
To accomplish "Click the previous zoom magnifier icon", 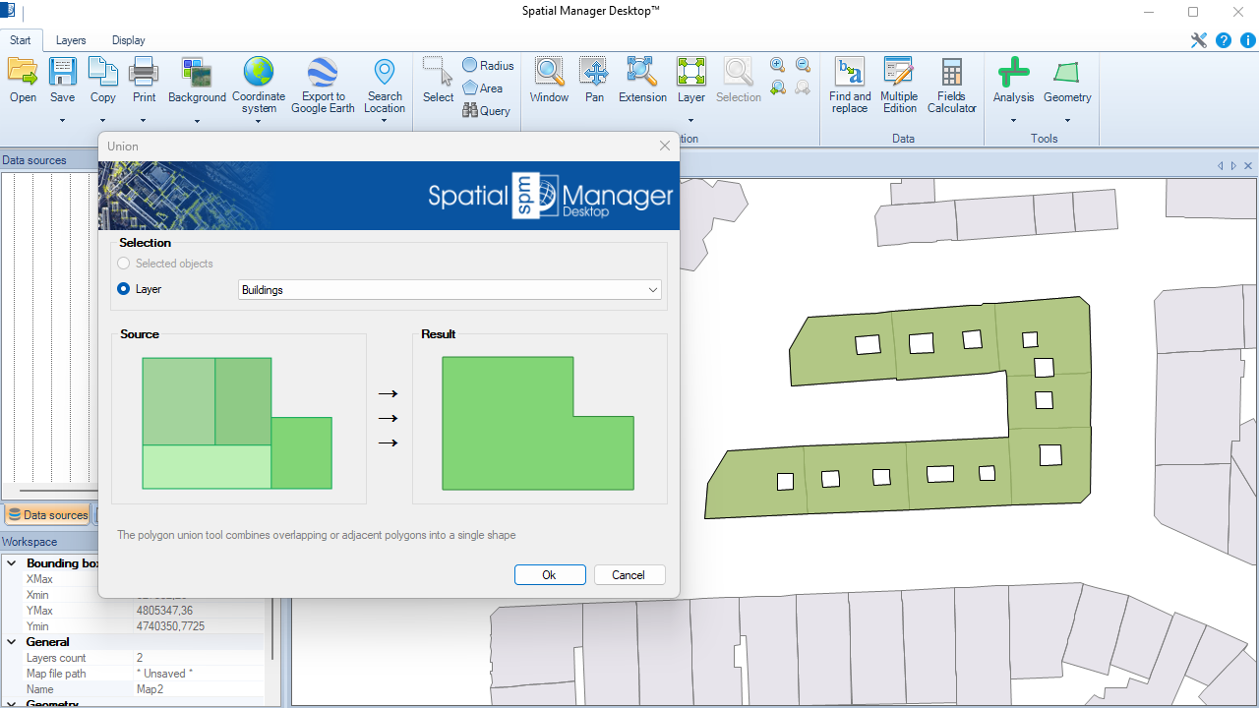I will click(x=777, y=88).
